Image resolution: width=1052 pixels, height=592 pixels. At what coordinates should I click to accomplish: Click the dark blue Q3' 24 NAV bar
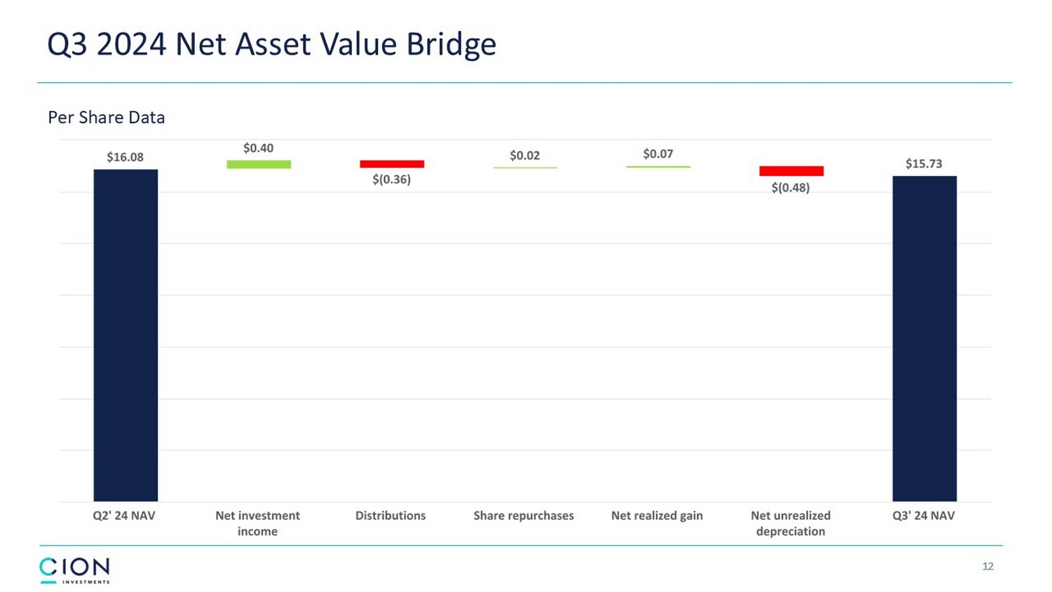pos(924,338)
